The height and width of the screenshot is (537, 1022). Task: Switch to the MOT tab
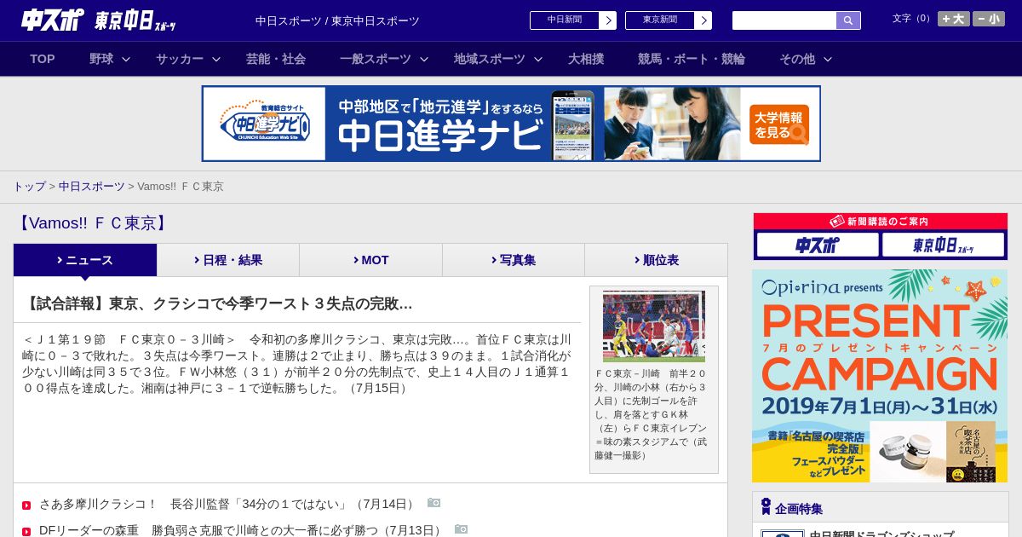click(x=370, y=260)
